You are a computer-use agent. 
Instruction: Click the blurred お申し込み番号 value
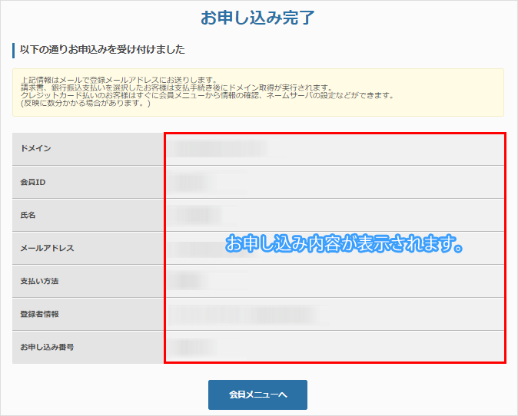coord(189,347)
